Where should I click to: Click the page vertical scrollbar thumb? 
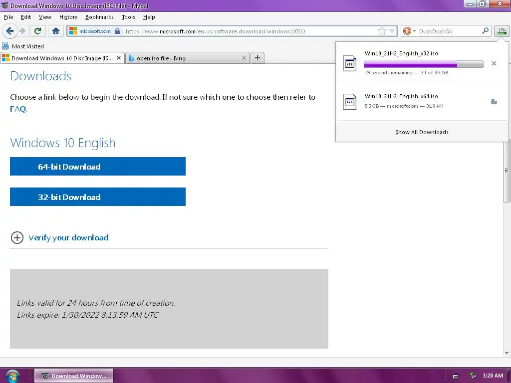point(507,171)
